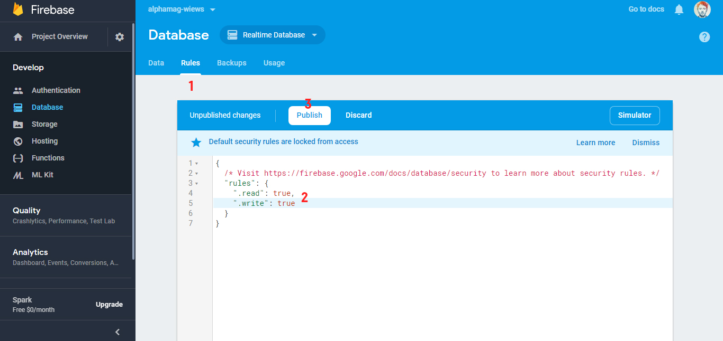Open notifications bell icon
723x341 pixels.
(679, 10)
